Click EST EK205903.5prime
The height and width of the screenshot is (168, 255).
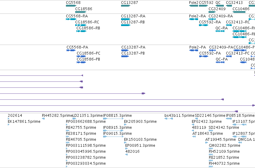[x=140, y=122]
